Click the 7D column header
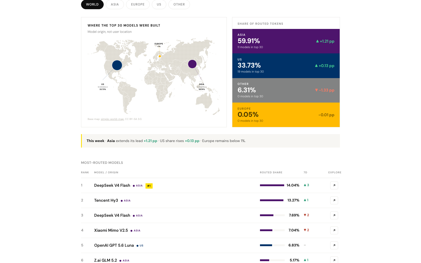This screenshot has height=263, width=421. coord(305,173)
